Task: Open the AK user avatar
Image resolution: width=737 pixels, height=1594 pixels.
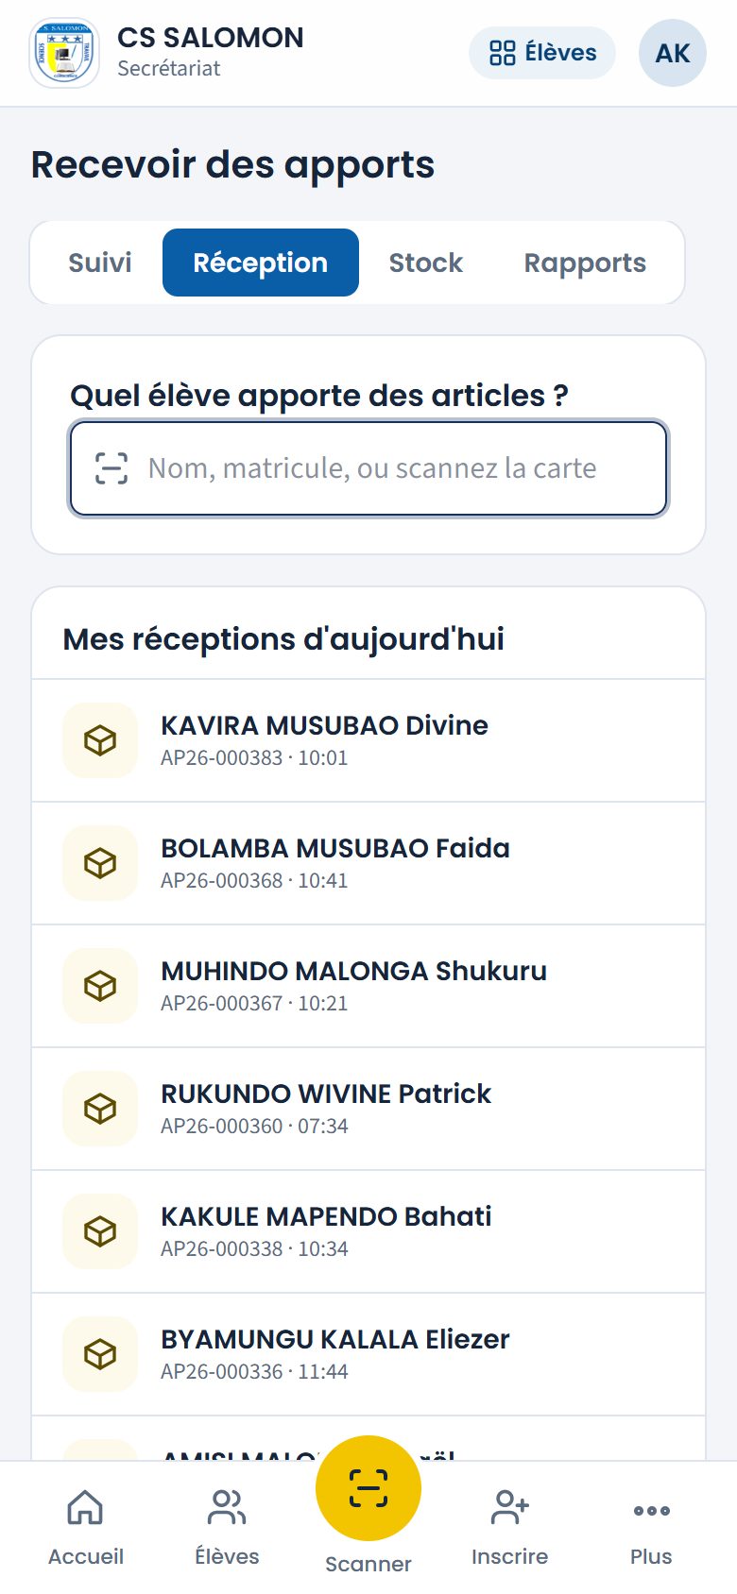Action: pyautogui.click(x=673, y=53)
